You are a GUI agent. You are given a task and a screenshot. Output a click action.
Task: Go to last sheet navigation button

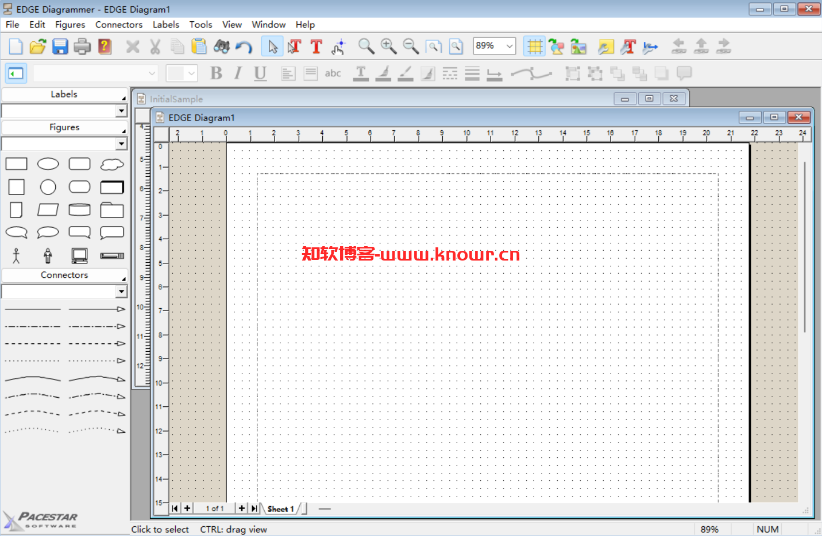(254, 508)
